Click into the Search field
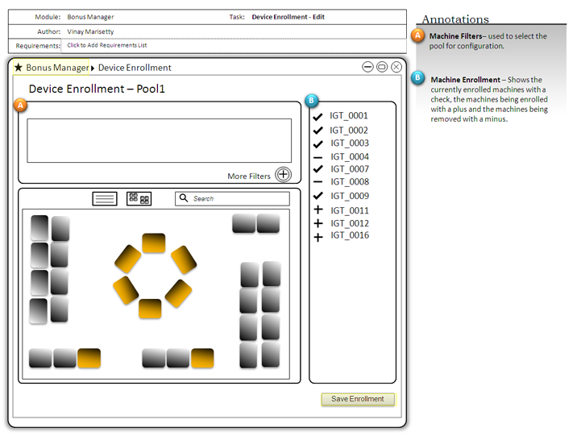 click(x=232, y=198)
